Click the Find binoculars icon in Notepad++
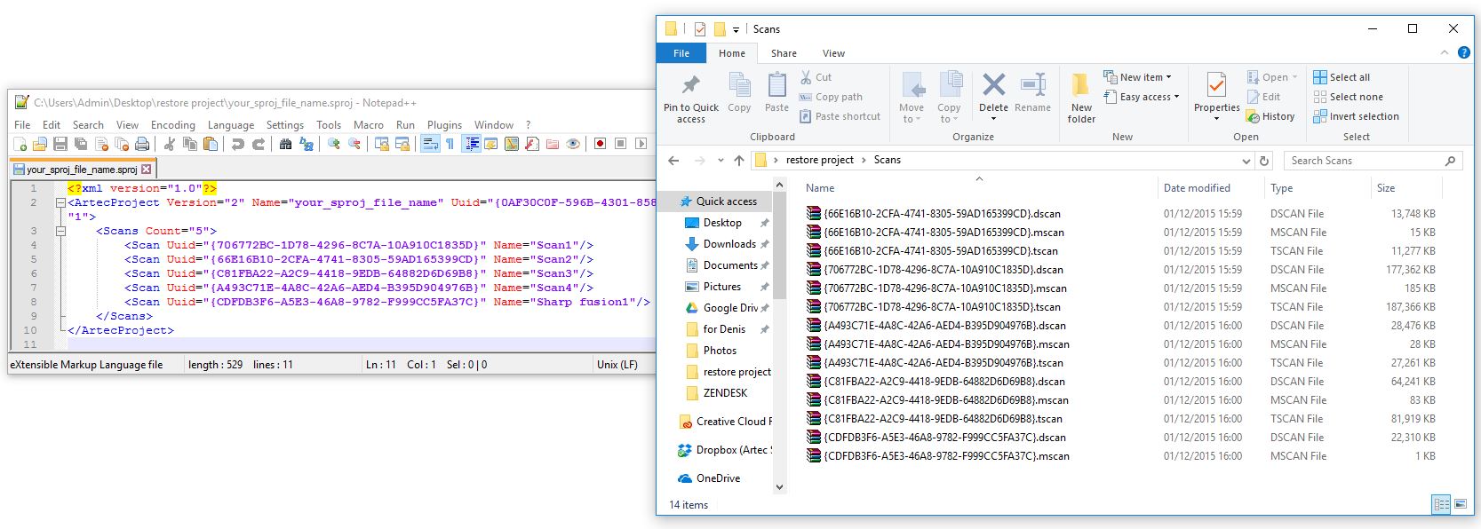1481x529 pixels. [x=285, y=144]
